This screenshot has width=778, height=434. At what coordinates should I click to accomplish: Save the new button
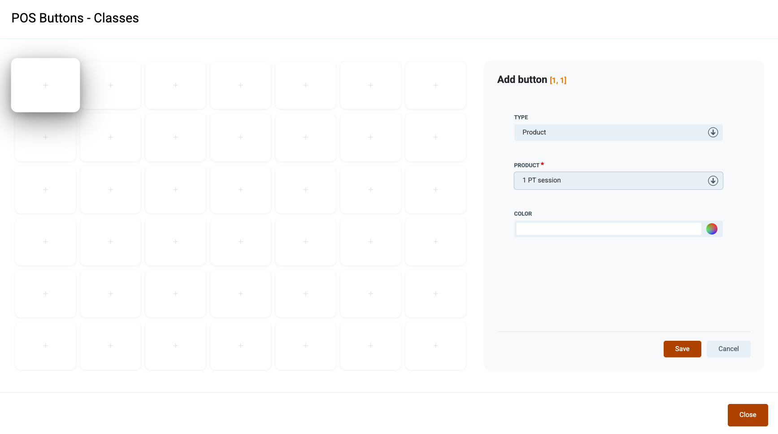[x=682, y=349]
